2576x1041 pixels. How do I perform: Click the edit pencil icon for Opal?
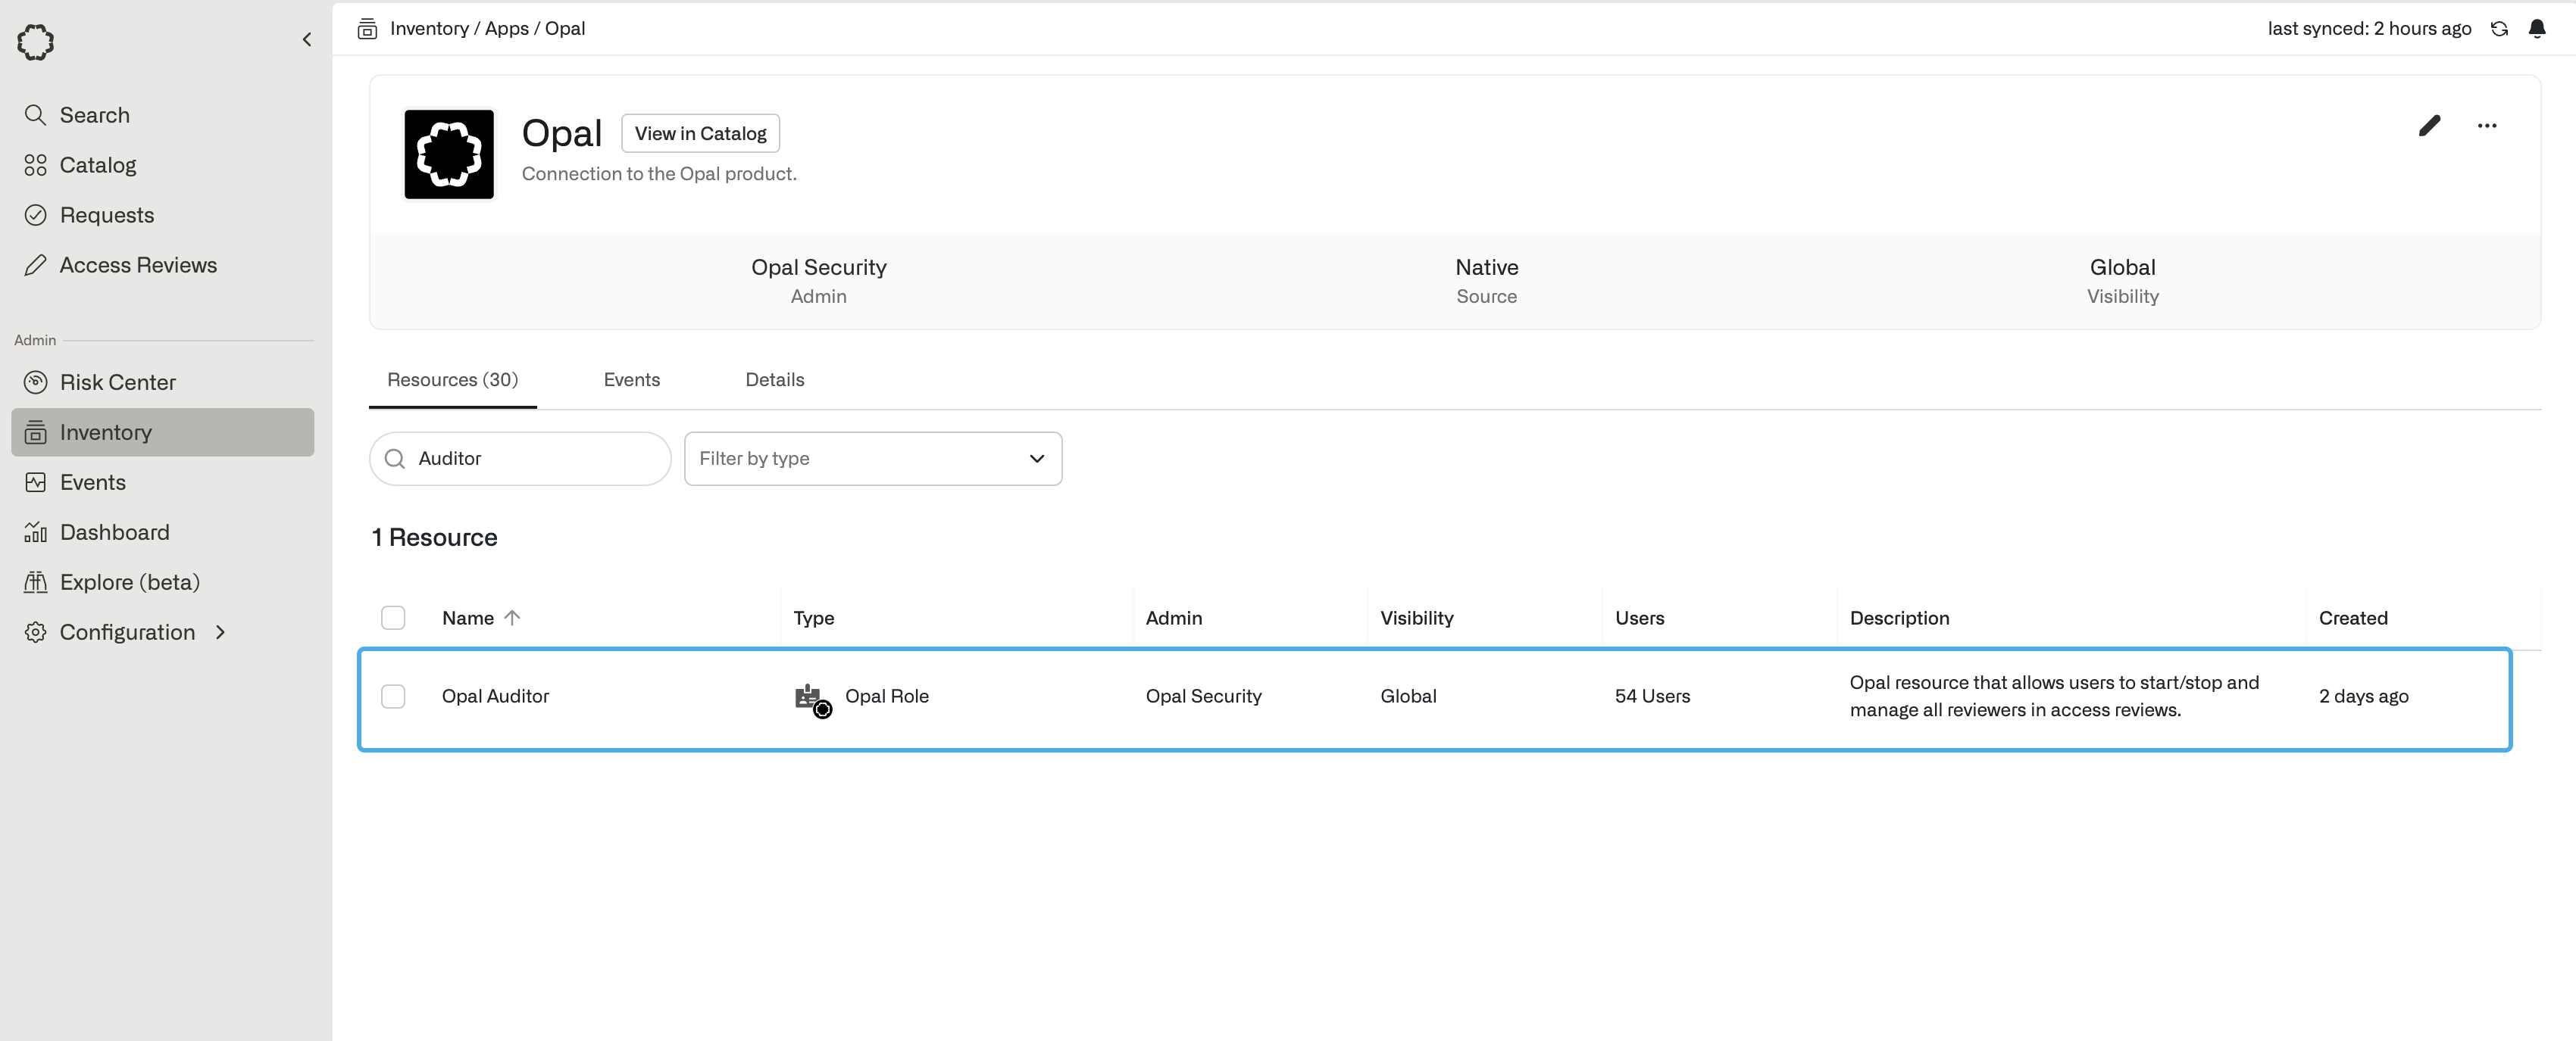click(2429, 126)
